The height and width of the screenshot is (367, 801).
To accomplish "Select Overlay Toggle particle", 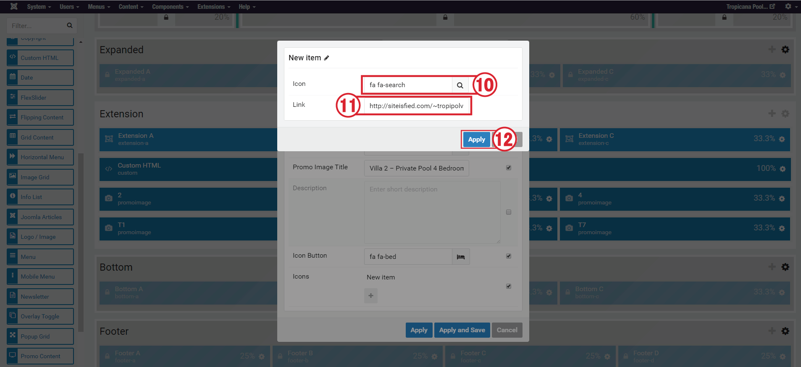I will pyautogui.click(x=40, y=316).
